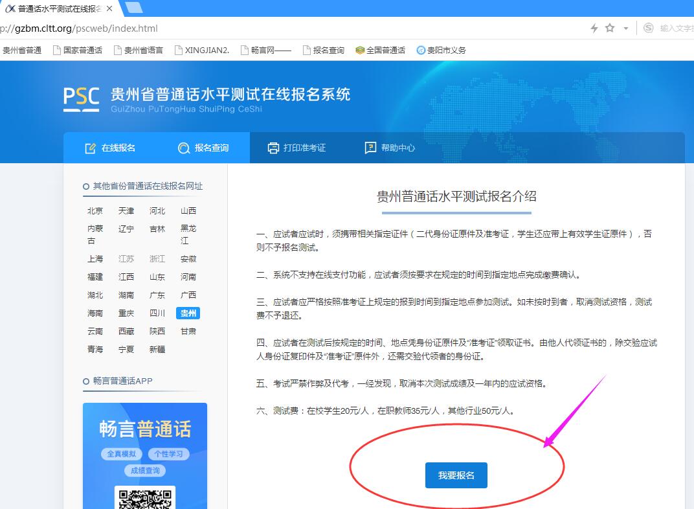Open the 打印准考证 tab
Screen dimensions: 694x509
(x=297, y=148)
